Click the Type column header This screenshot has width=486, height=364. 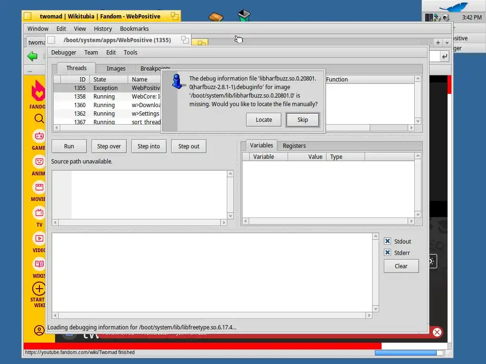[x=346, y=156]
